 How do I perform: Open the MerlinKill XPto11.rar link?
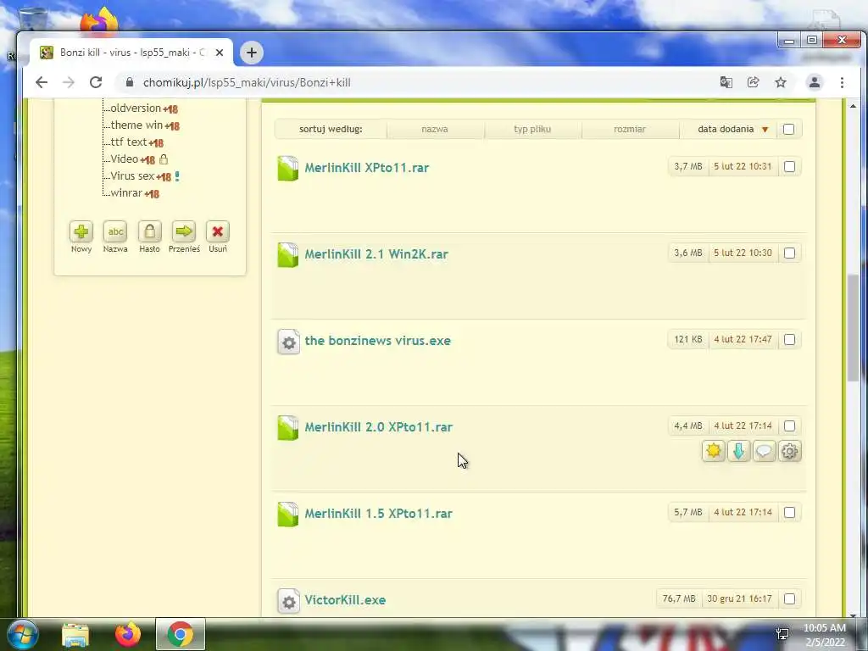coord(366,168)
